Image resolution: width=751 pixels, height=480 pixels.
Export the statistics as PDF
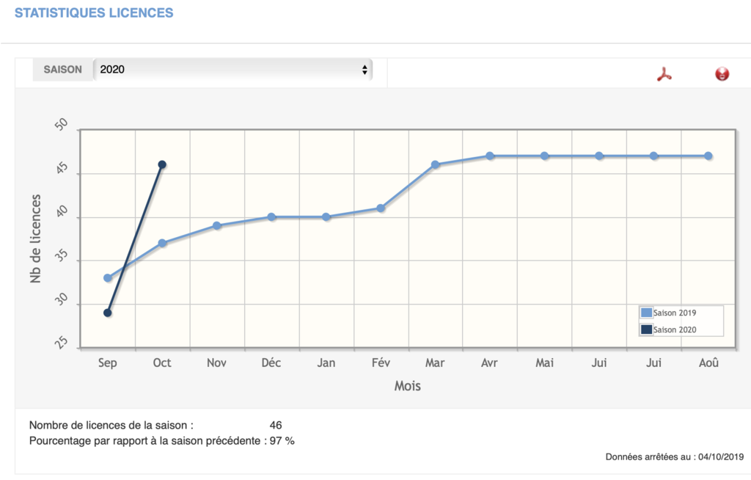click(664, 74)
